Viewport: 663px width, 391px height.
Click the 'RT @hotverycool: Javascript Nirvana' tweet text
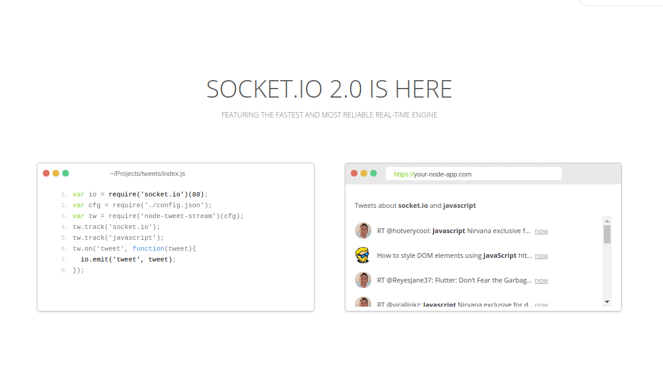pos(453,231)
